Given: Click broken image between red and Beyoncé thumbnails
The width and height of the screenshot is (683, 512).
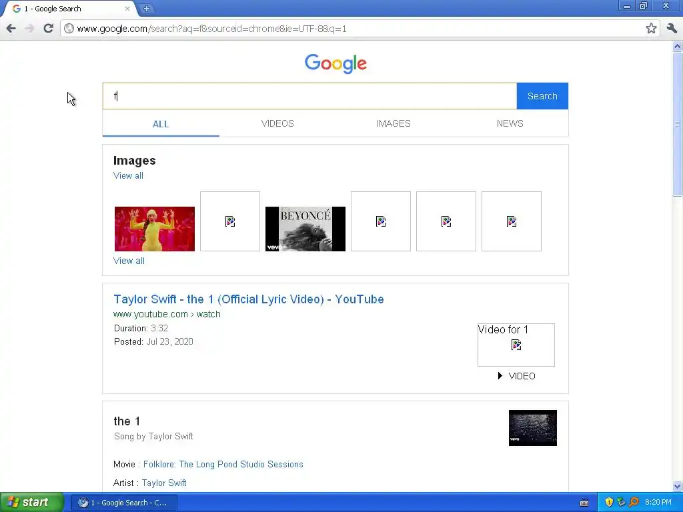Looking at the screenshot, I should pos(230,221).
